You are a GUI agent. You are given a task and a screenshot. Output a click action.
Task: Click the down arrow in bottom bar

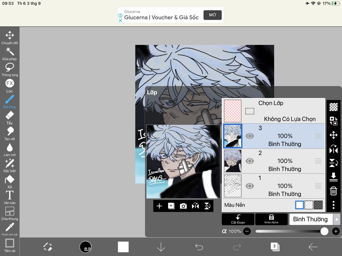pyautogui.click(x=161, y=247)
